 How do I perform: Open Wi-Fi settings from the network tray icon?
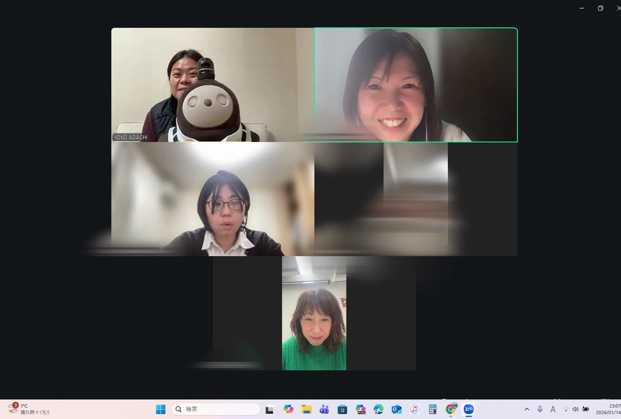point(566,409)
